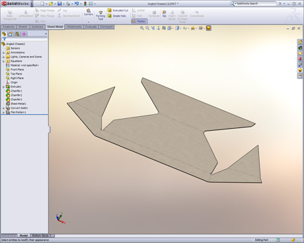Click the Save disk icon
The image size is (304, 243).
(59, 3)
